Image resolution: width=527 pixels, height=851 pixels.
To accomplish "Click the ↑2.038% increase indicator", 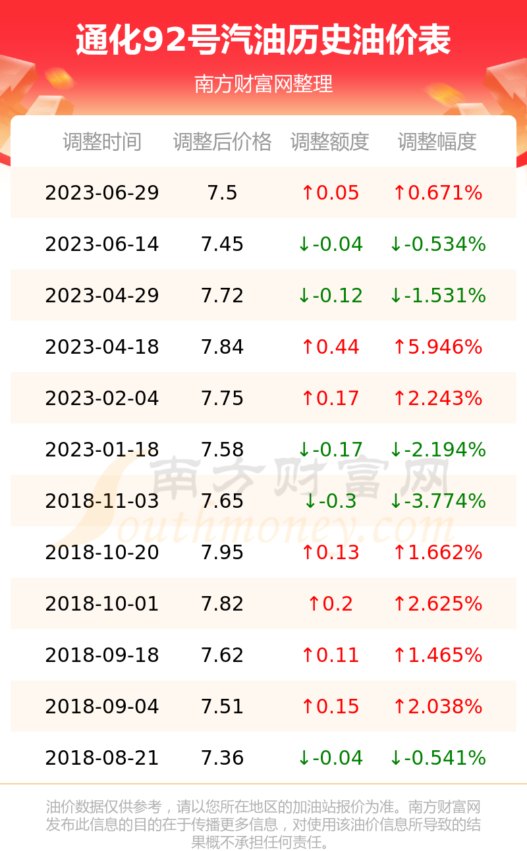I will pos(437,707).
